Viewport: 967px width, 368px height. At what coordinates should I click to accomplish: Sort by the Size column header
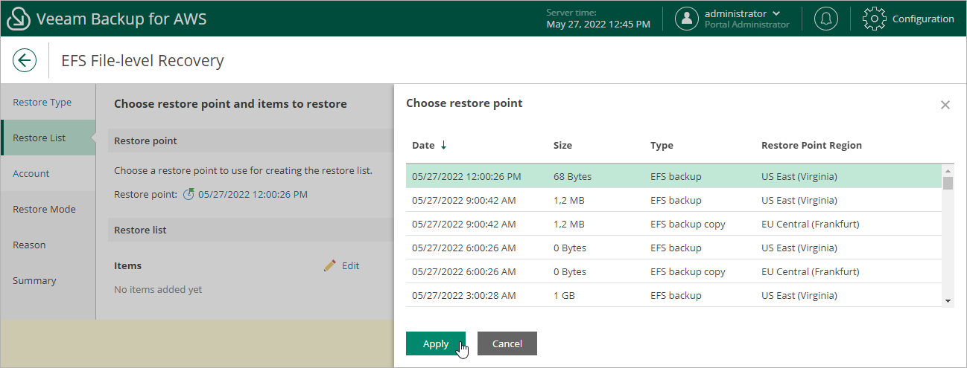[x=562, y=146]
